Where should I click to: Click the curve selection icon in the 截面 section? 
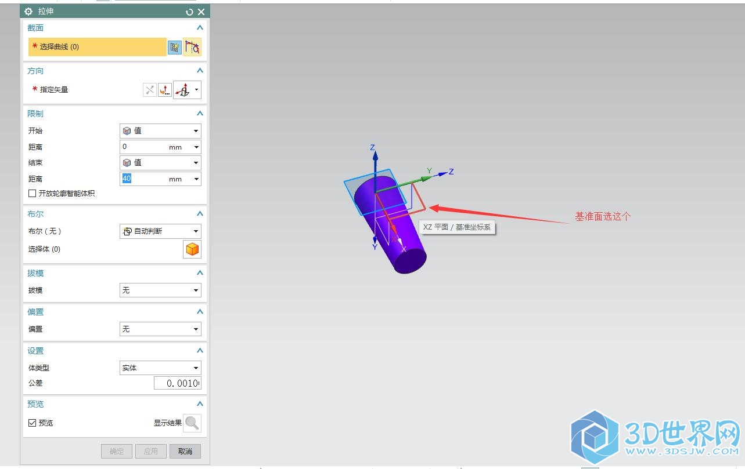[x=192, y=48]
